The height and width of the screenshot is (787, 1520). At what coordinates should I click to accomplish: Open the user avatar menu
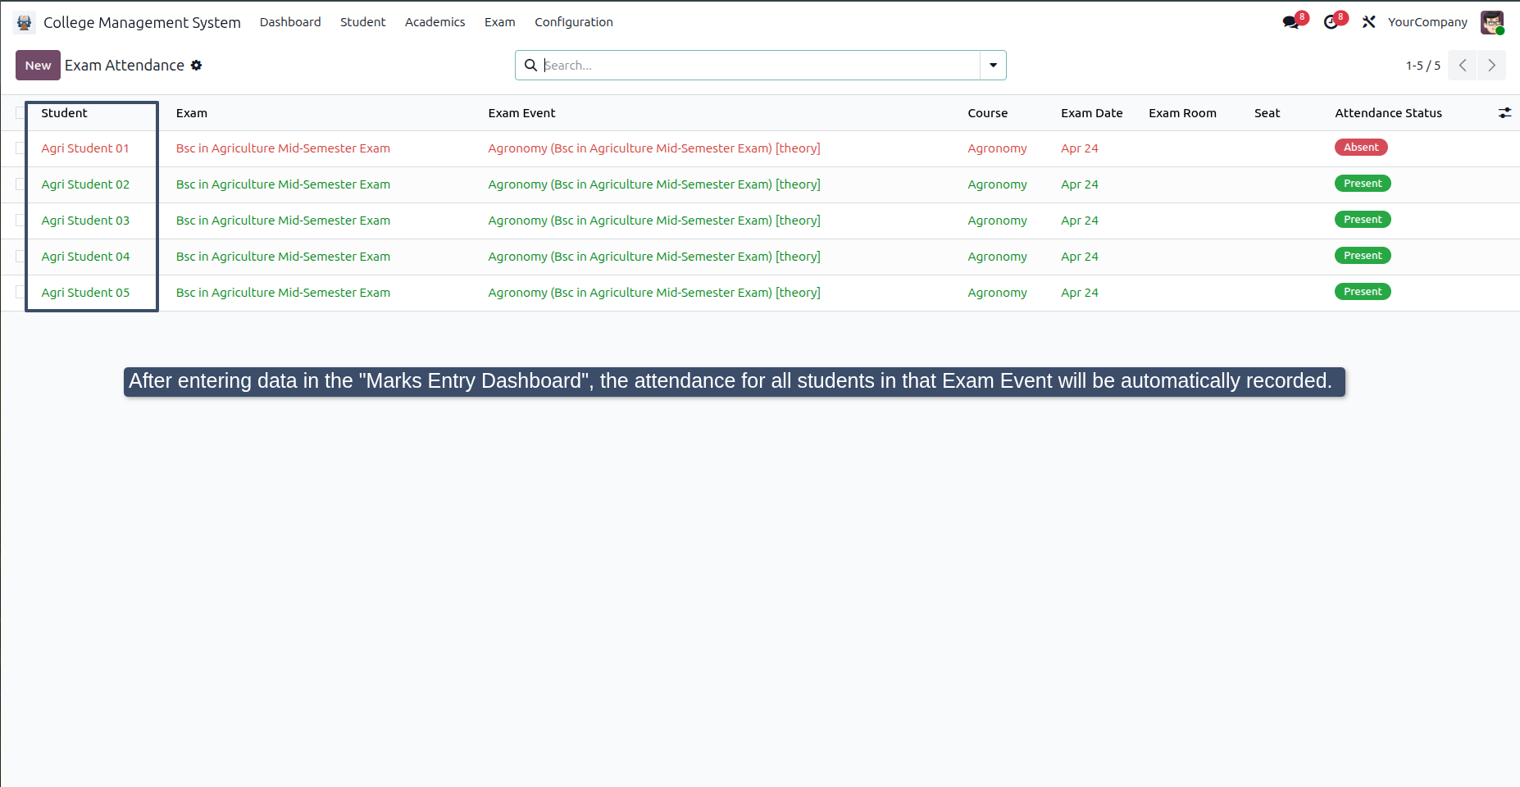pyautogui.click(x=1491, y=22)
